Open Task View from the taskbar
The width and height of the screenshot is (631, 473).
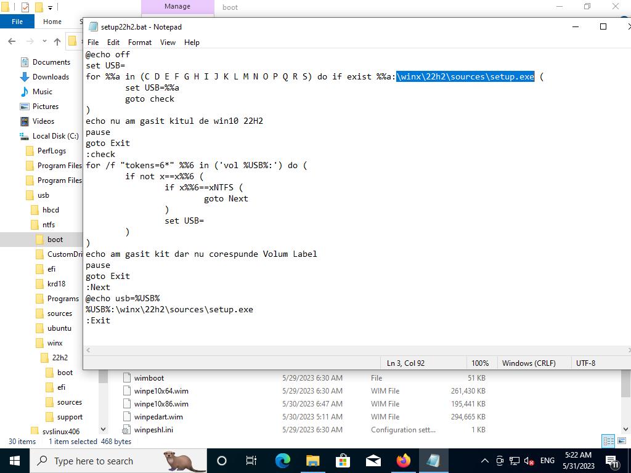click(251, 461)
